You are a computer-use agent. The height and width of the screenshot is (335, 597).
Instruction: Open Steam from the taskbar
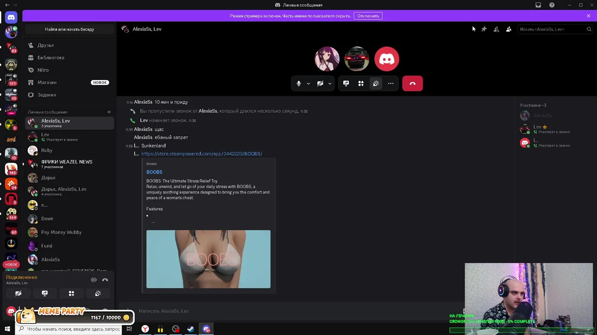click(x=191, y=329)
